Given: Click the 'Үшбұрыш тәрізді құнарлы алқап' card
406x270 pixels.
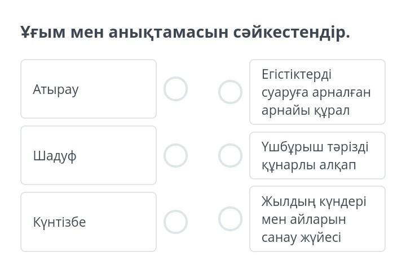Looking at the screenshot, I should [317, 156].
